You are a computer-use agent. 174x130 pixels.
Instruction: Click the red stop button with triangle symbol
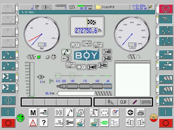[166, 8]
